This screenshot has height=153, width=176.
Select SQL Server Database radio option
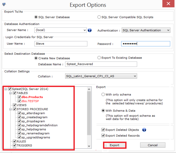click(x=36, y=17)
